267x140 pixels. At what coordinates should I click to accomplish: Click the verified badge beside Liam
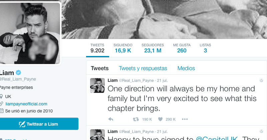pos(18,73)
